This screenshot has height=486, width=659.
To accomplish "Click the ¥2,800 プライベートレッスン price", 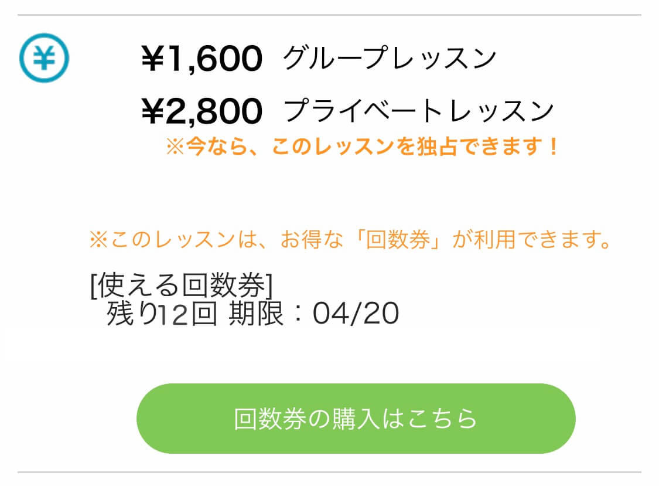I will tap(202, 110).
